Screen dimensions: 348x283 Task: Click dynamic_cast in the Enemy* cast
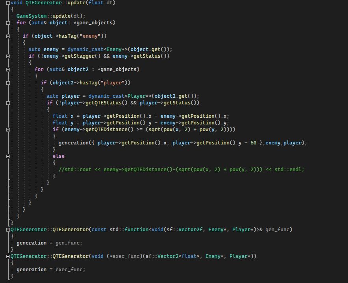tap(85, 49)
